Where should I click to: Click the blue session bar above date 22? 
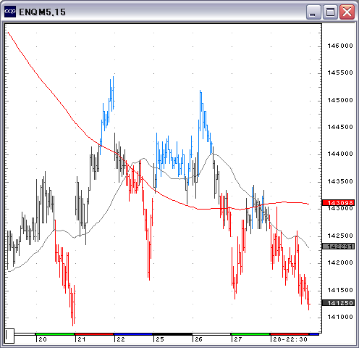click(x=133, y=334)
